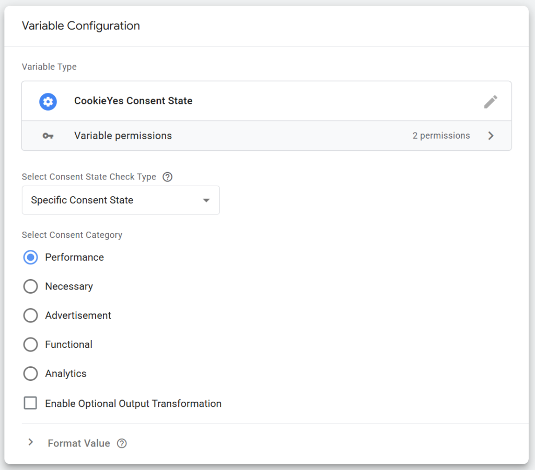The image size is (535, 470).
Task: Click the key icon beside Variable permissions
Action: pos(48,136)
